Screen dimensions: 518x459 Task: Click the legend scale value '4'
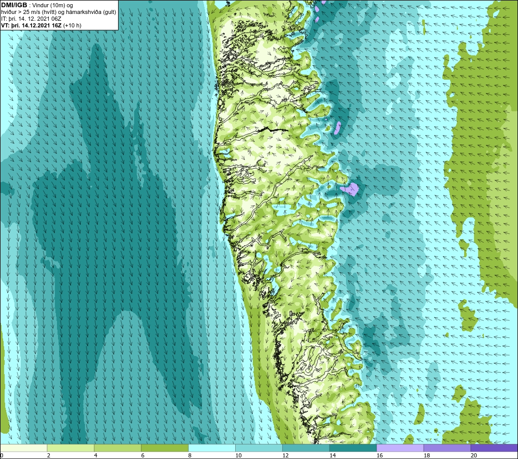[x=95, y=455]
